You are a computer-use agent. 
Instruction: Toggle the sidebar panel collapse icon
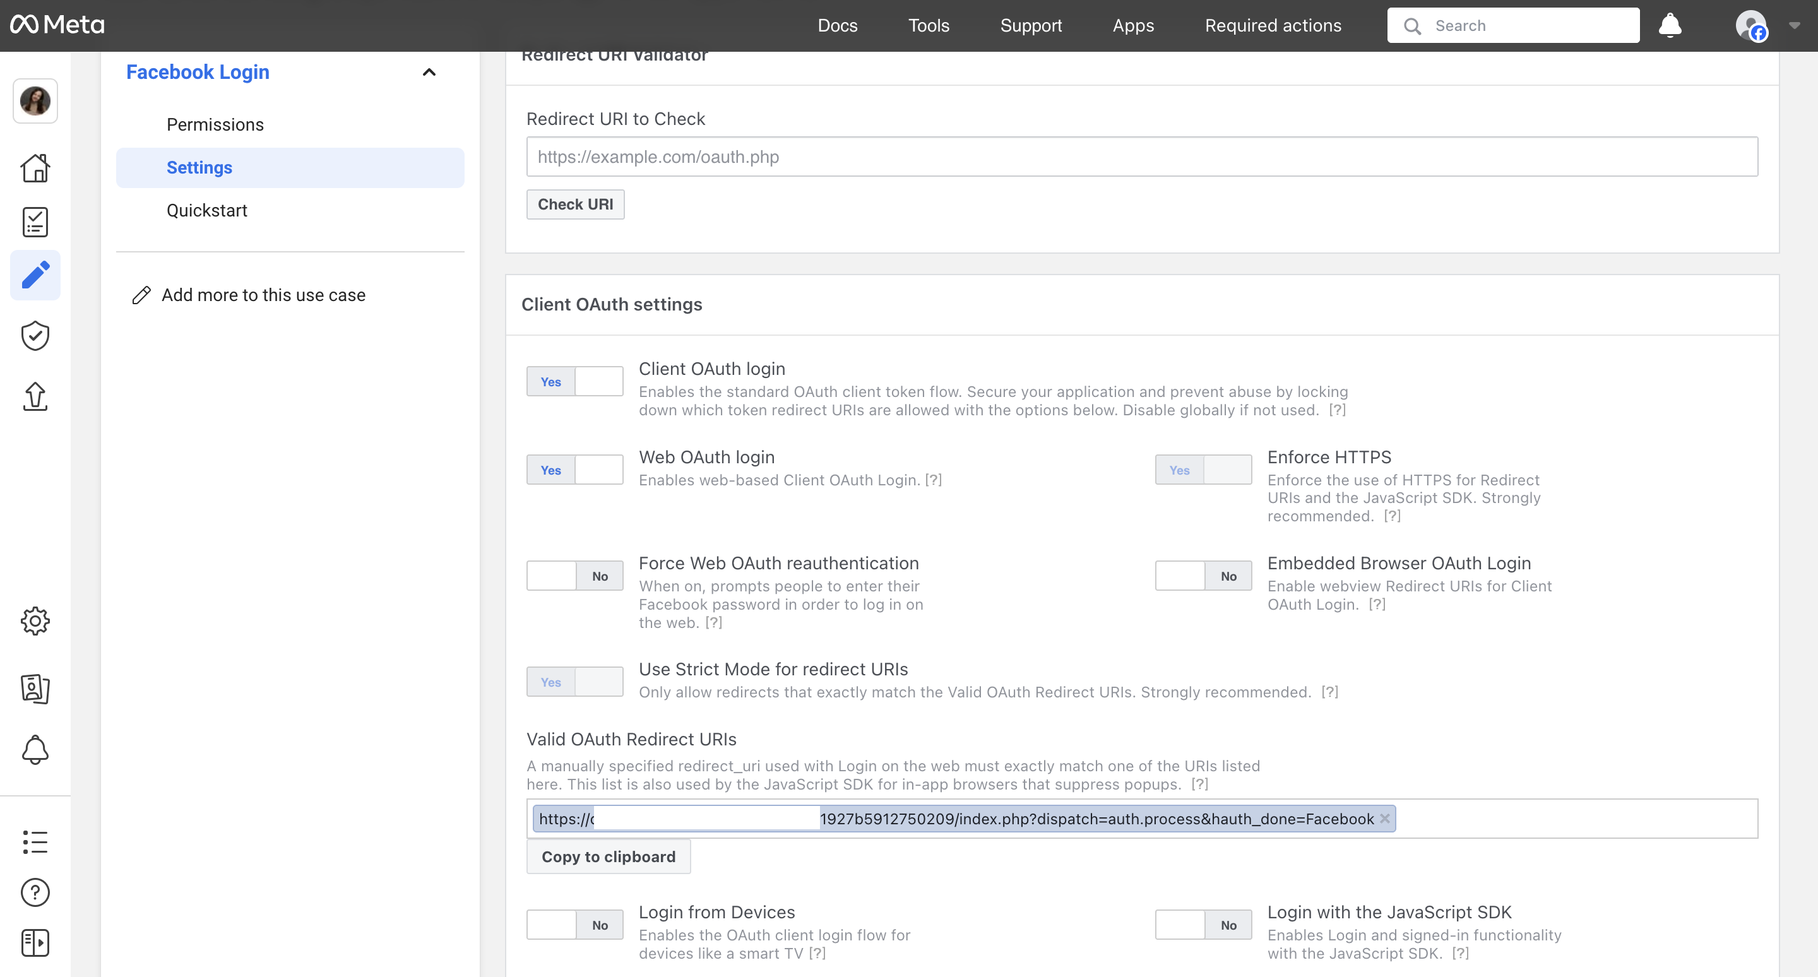coord(35,943)
